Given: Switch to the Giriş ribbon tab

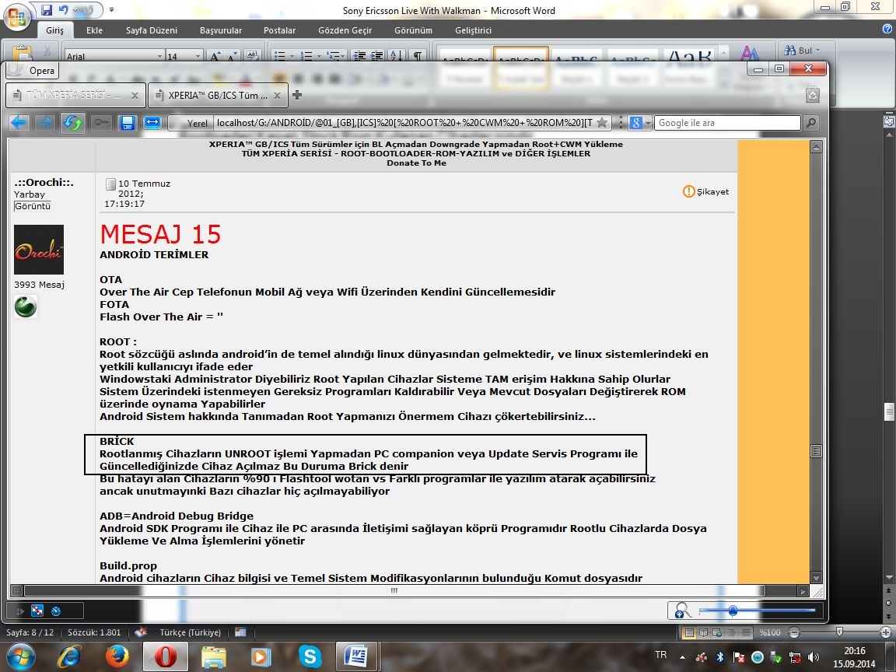Looking at the screenshot, I should pos(55,30).
